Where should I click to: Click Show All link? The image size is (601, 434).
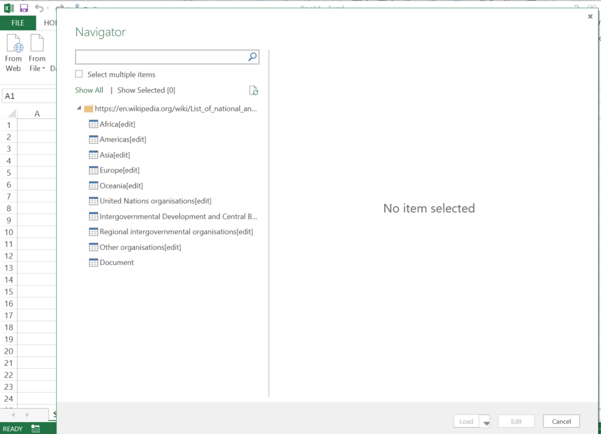[89, 90]
